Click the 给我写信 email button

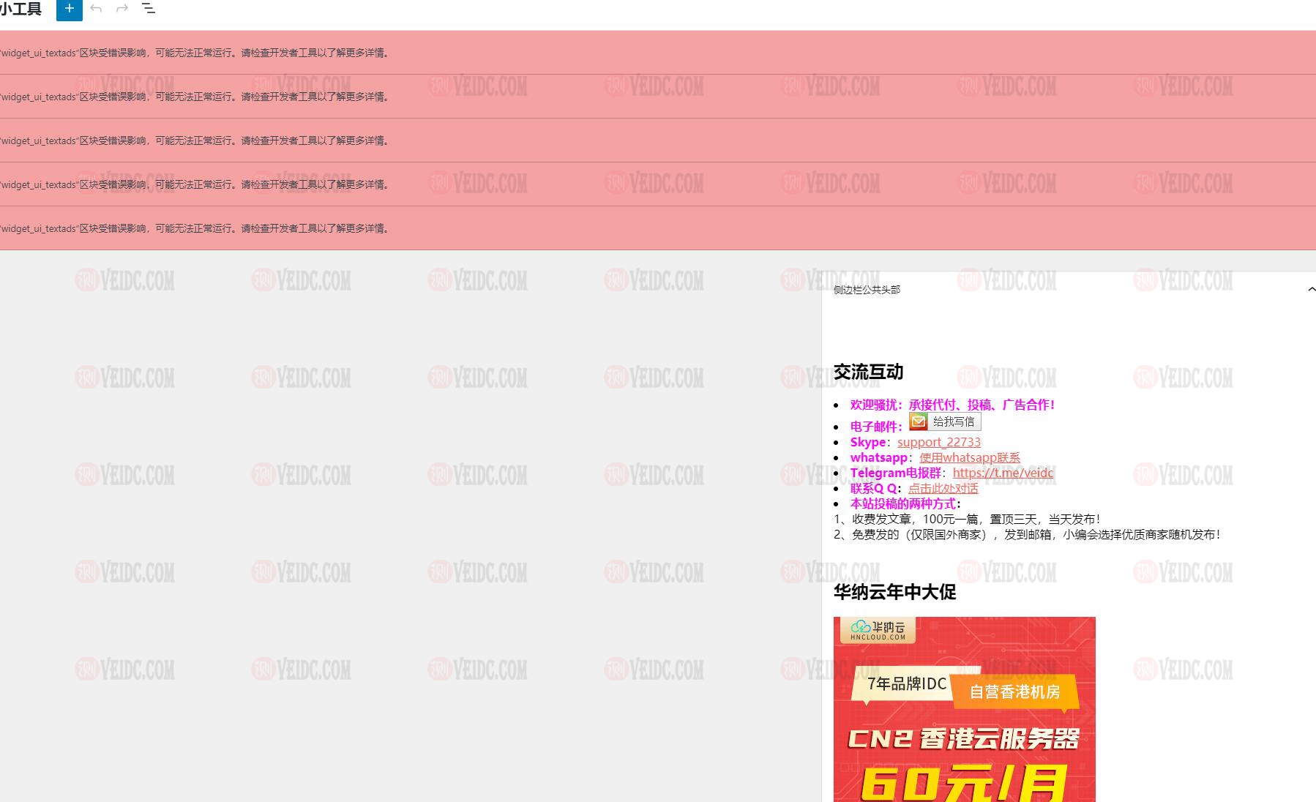click(945, 421)
